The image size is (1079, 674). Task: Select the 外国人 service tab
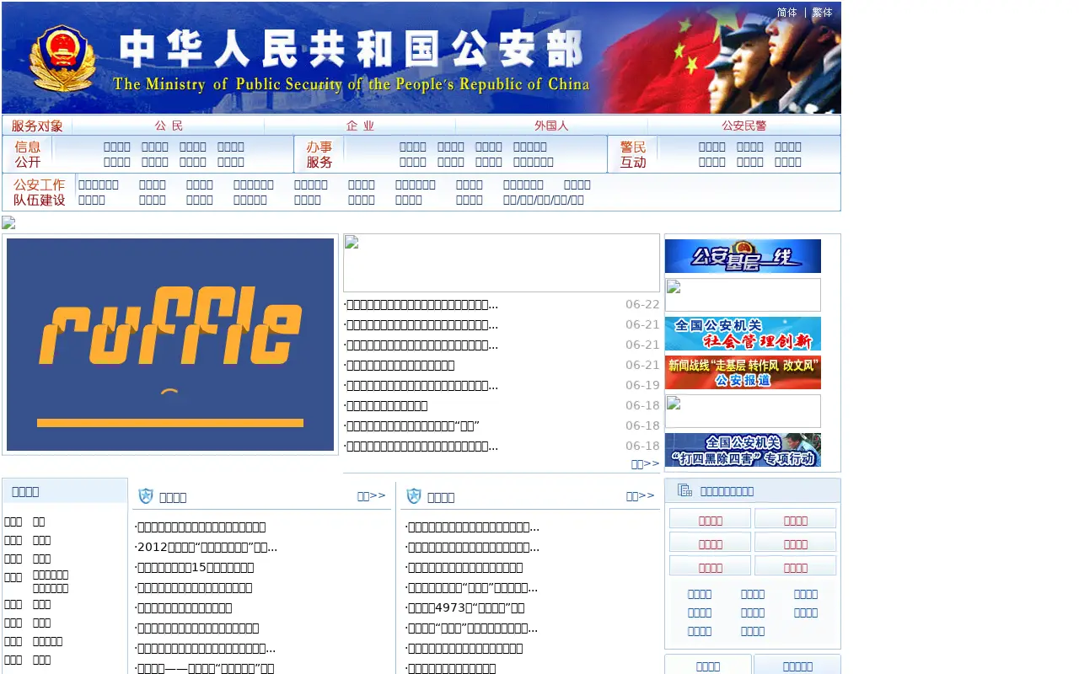click(x=551, y=126)
